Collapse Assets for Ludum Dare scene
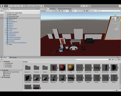 coord(4,13)
